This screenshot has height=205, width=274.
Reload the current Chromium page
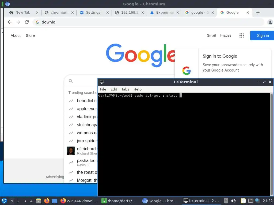point(27,22)
